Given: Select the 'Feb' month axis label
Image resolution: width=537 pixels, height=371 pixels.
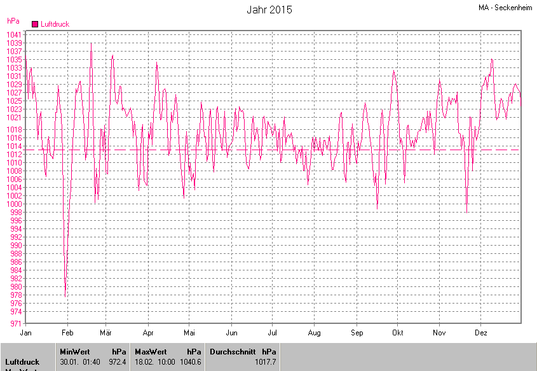Looking at the screenshot, I should (67, 333).
